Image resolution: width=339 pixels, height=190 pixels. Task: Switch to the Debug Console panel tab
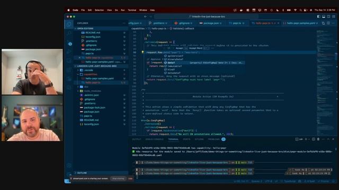coord(154,139)
